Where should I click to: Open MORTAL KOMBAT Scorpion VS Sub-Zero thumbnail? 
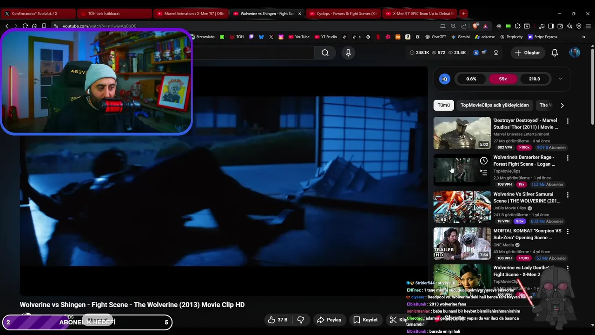(x=462, y=243)
